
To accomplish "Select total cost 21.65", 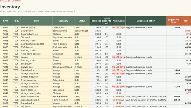I will tap(95, 41).
